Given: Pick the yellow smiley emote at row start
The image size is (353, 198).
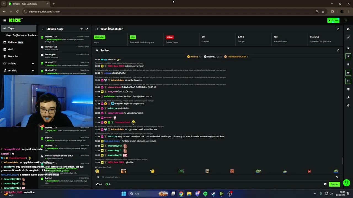Looking at the screenshot, I should click(x=97, y=171).
